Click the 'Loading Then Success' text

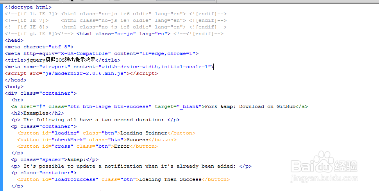(170, 179)
